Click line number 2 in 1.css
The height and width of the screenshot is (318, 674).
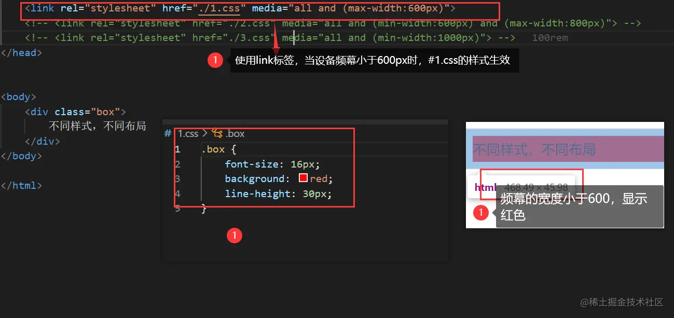(x=177, y=164)
